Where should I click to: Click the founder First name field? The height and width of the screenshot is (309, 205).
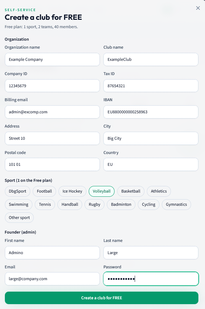(x=52, y=253)
